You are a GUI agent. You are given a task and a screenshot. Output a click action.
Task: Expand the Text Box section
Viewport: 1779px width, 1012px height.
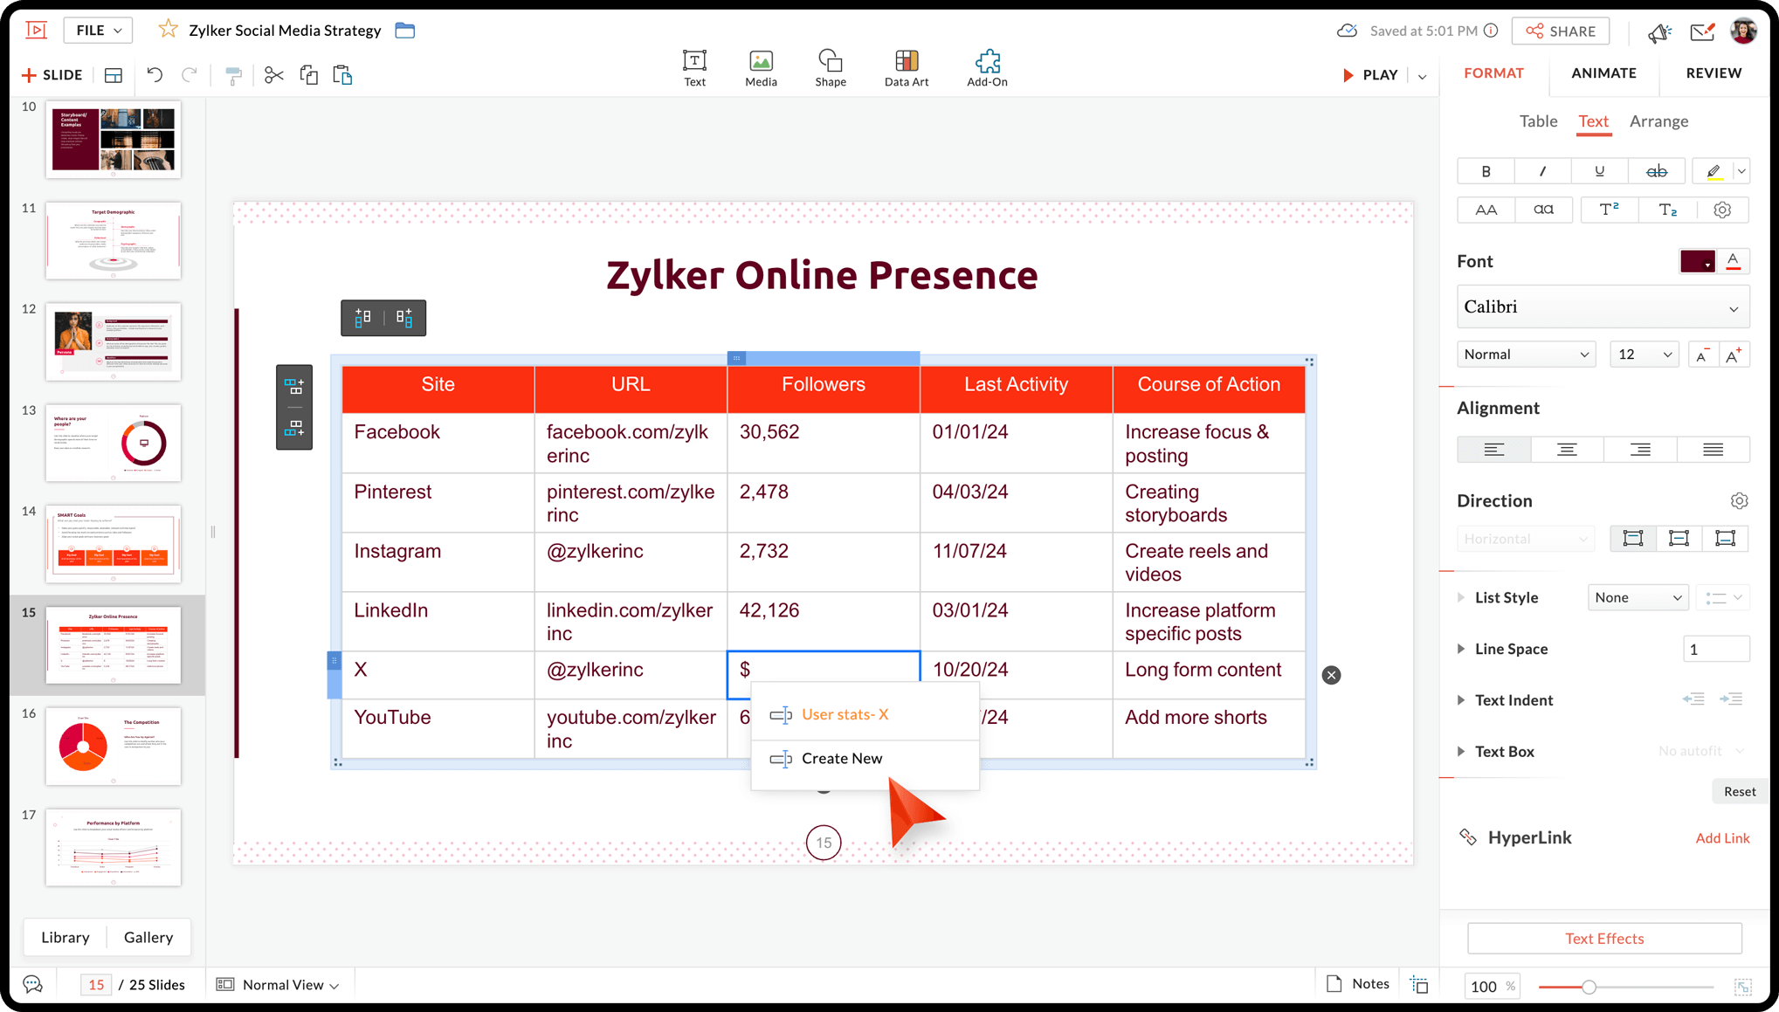1461,752
